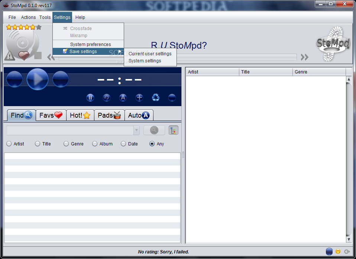Select the Artist radio button
The image size is (356, 259).
(x=9, y=144)
